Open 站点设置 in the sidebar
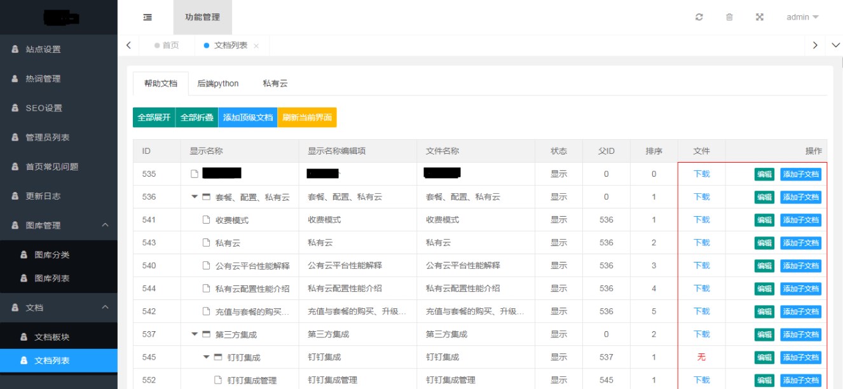 pos(43,50)
